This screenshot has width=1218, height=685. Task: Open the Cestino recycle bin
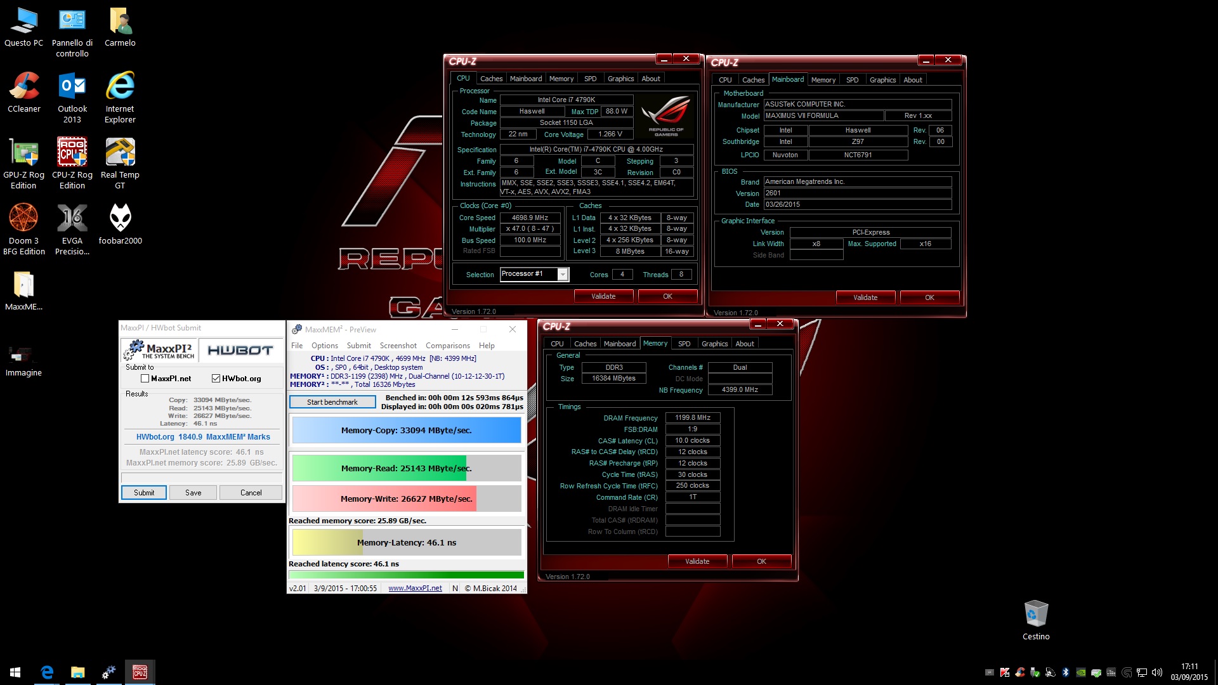[x=1036, y=620]
